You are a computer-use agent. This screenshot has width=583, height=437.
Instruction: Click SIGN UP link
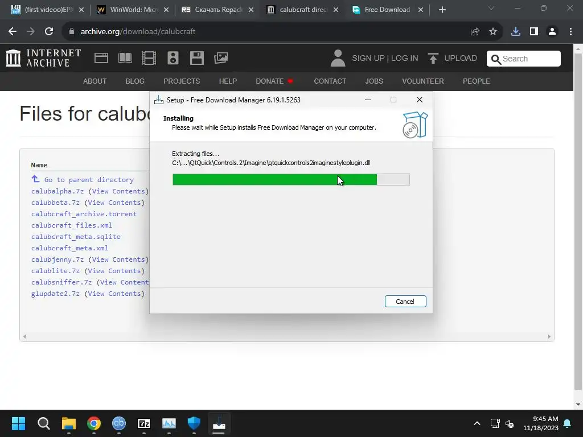[368, 59]
